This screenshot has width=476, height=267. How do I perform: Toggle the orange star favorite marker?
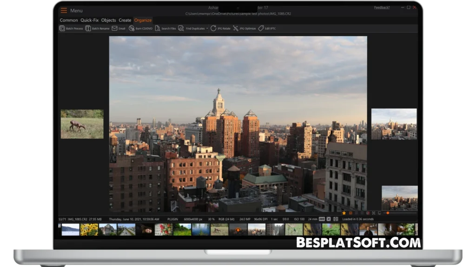(344, 213)
